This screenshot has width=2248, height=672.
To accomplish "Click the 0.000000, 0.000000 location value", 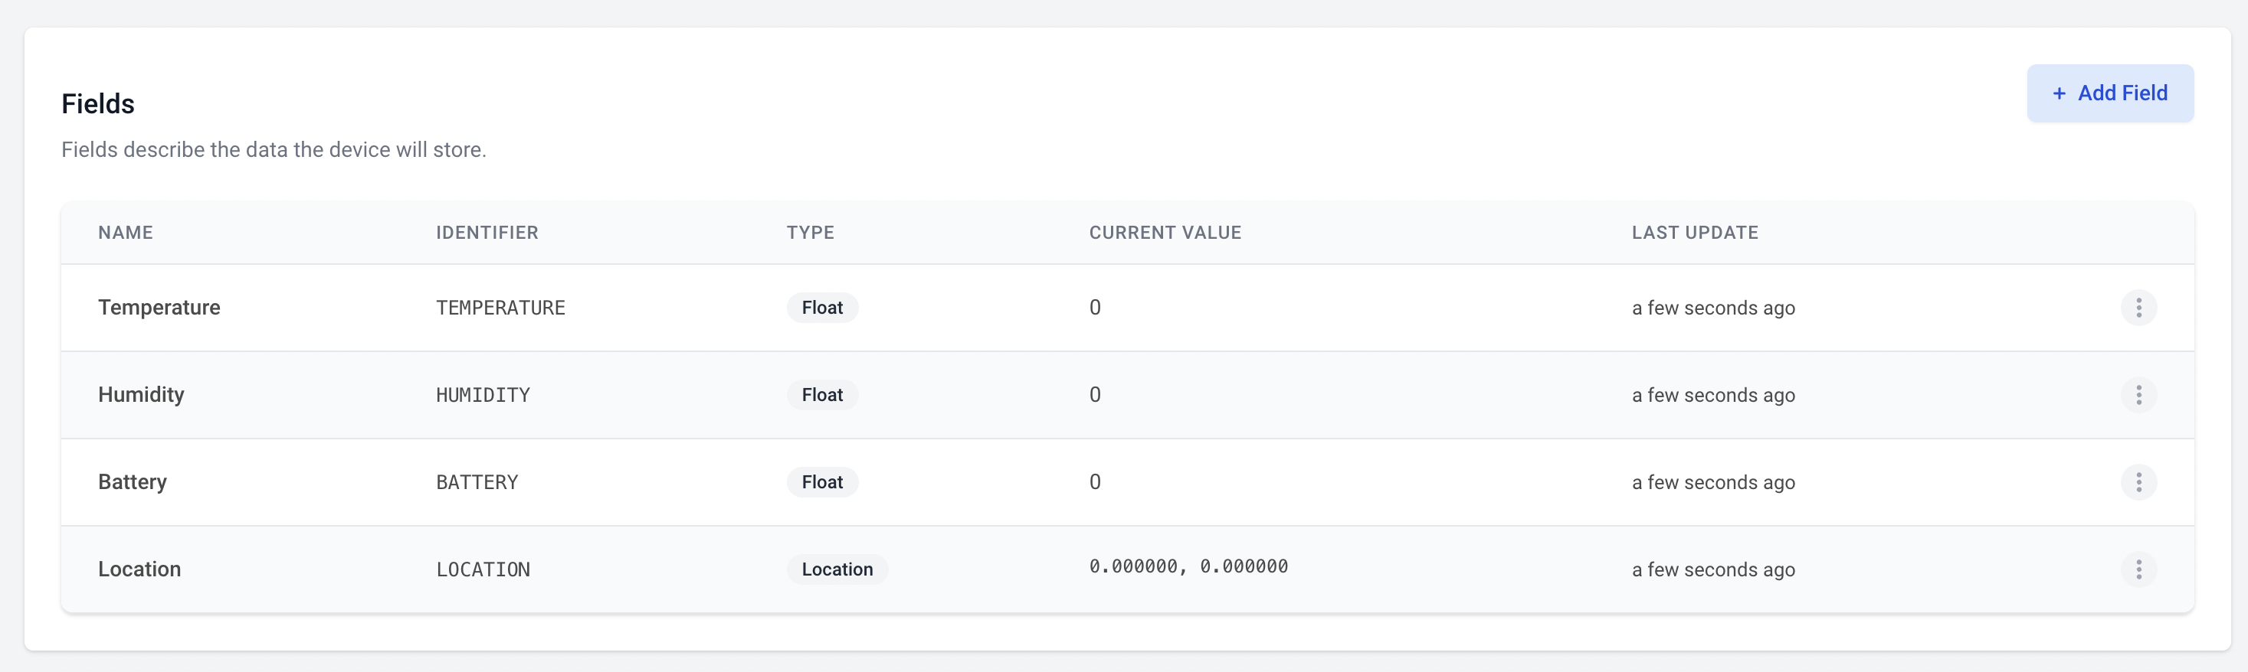I will coord(1188,566).
